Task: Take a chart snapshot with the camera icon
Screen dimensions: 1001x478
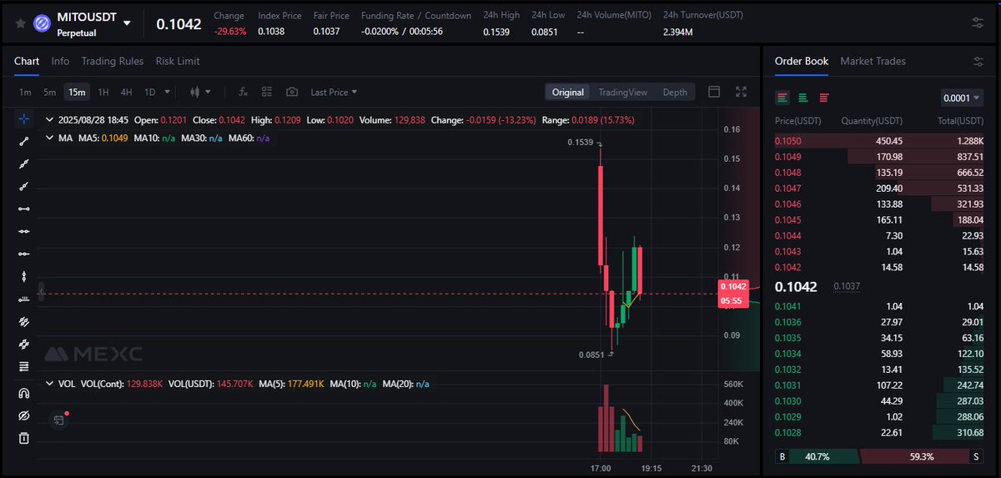Action: coord(292,92)
